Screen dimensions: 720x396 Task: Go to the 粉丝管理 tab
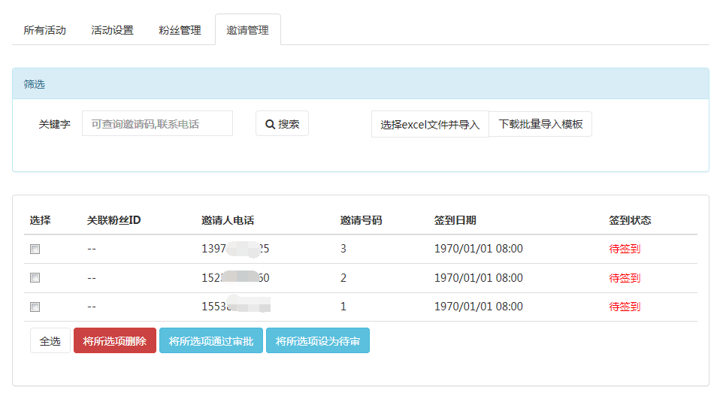(180, 31)
